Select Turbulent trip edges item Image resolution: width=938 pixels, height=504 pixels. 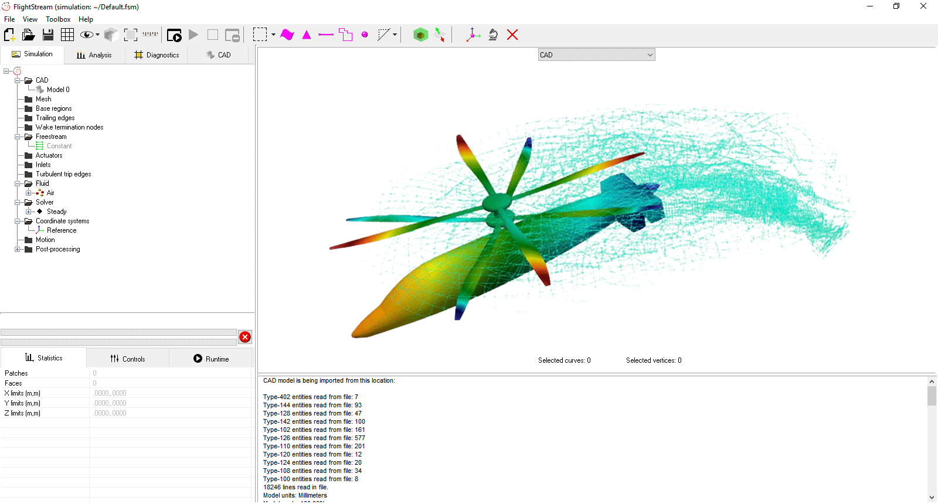pyautogui.click(x=63, y=174)
